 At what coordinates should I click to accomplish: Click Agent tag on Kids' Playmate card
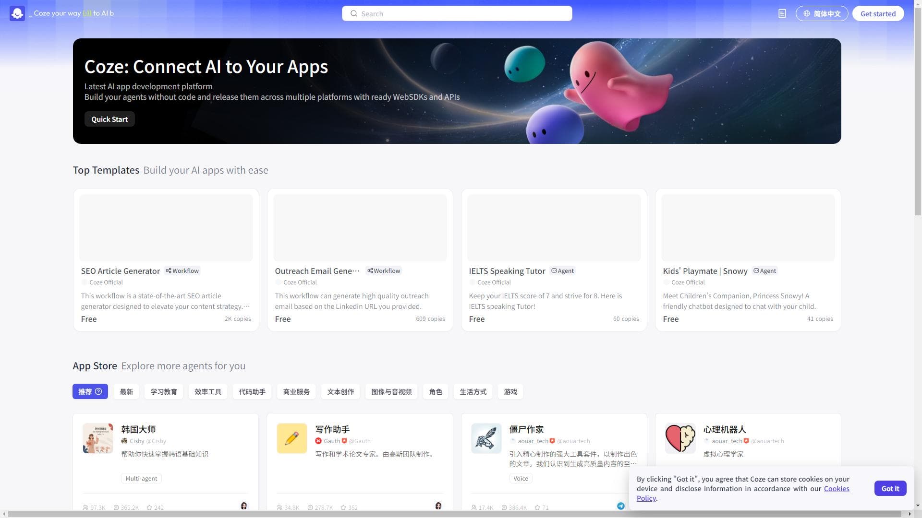(764, 271)
